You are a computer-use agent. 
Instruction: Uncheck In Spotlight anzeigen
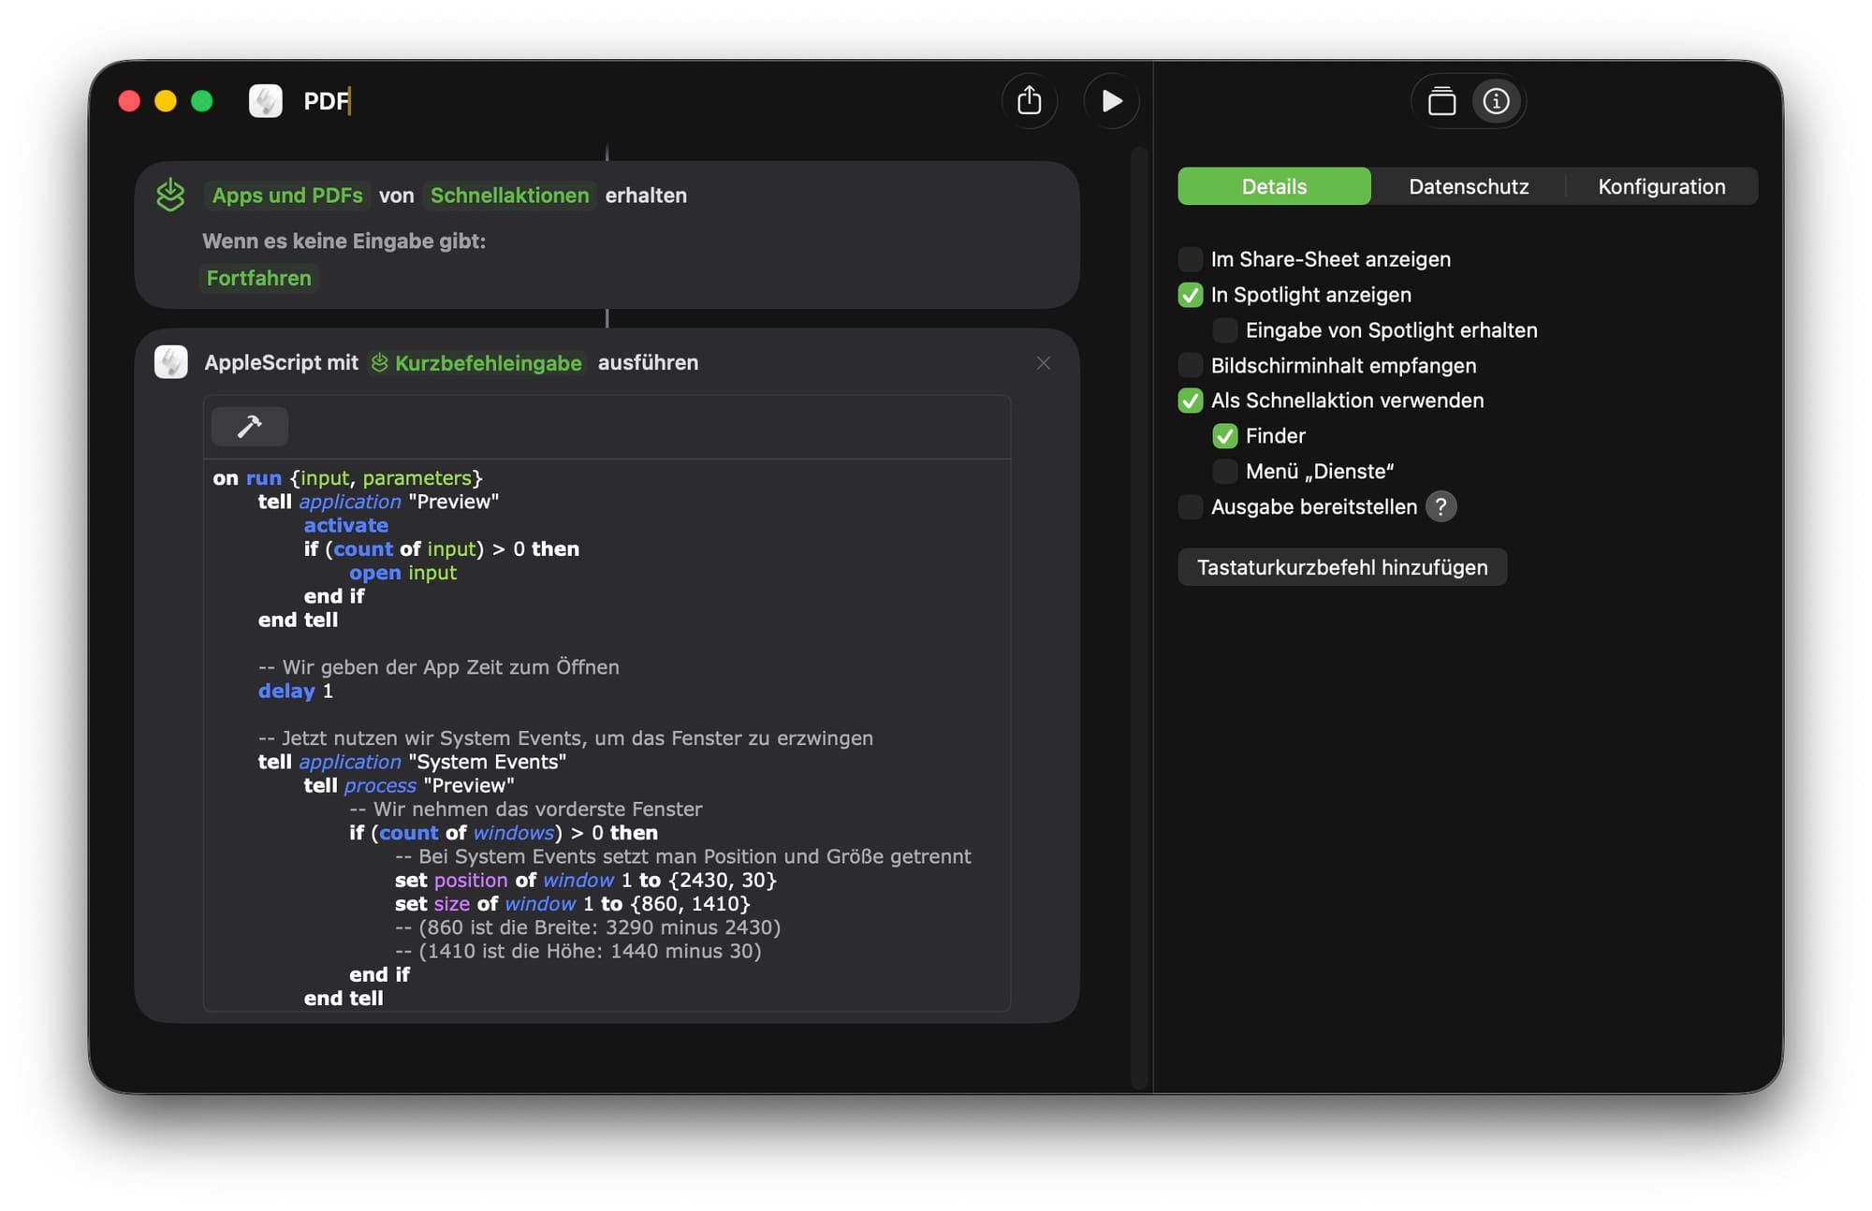point(1190,295)
